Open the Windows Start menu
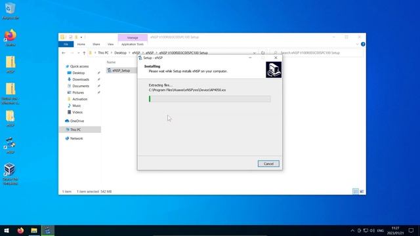The width and height of the screenshot is (420, 236). coord(7,230)
